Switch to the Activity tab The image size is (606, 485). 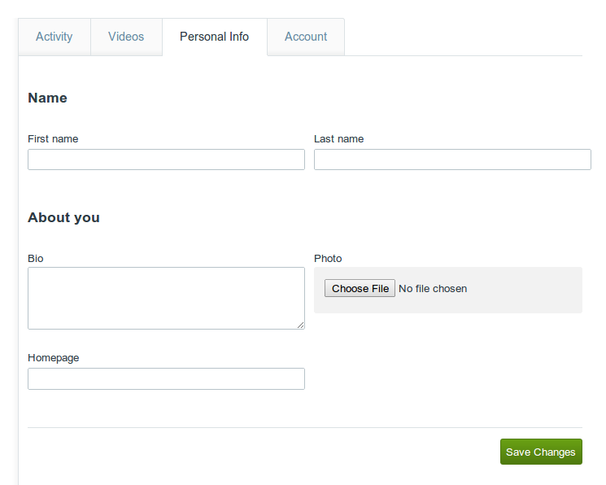[x=54, y=37]
